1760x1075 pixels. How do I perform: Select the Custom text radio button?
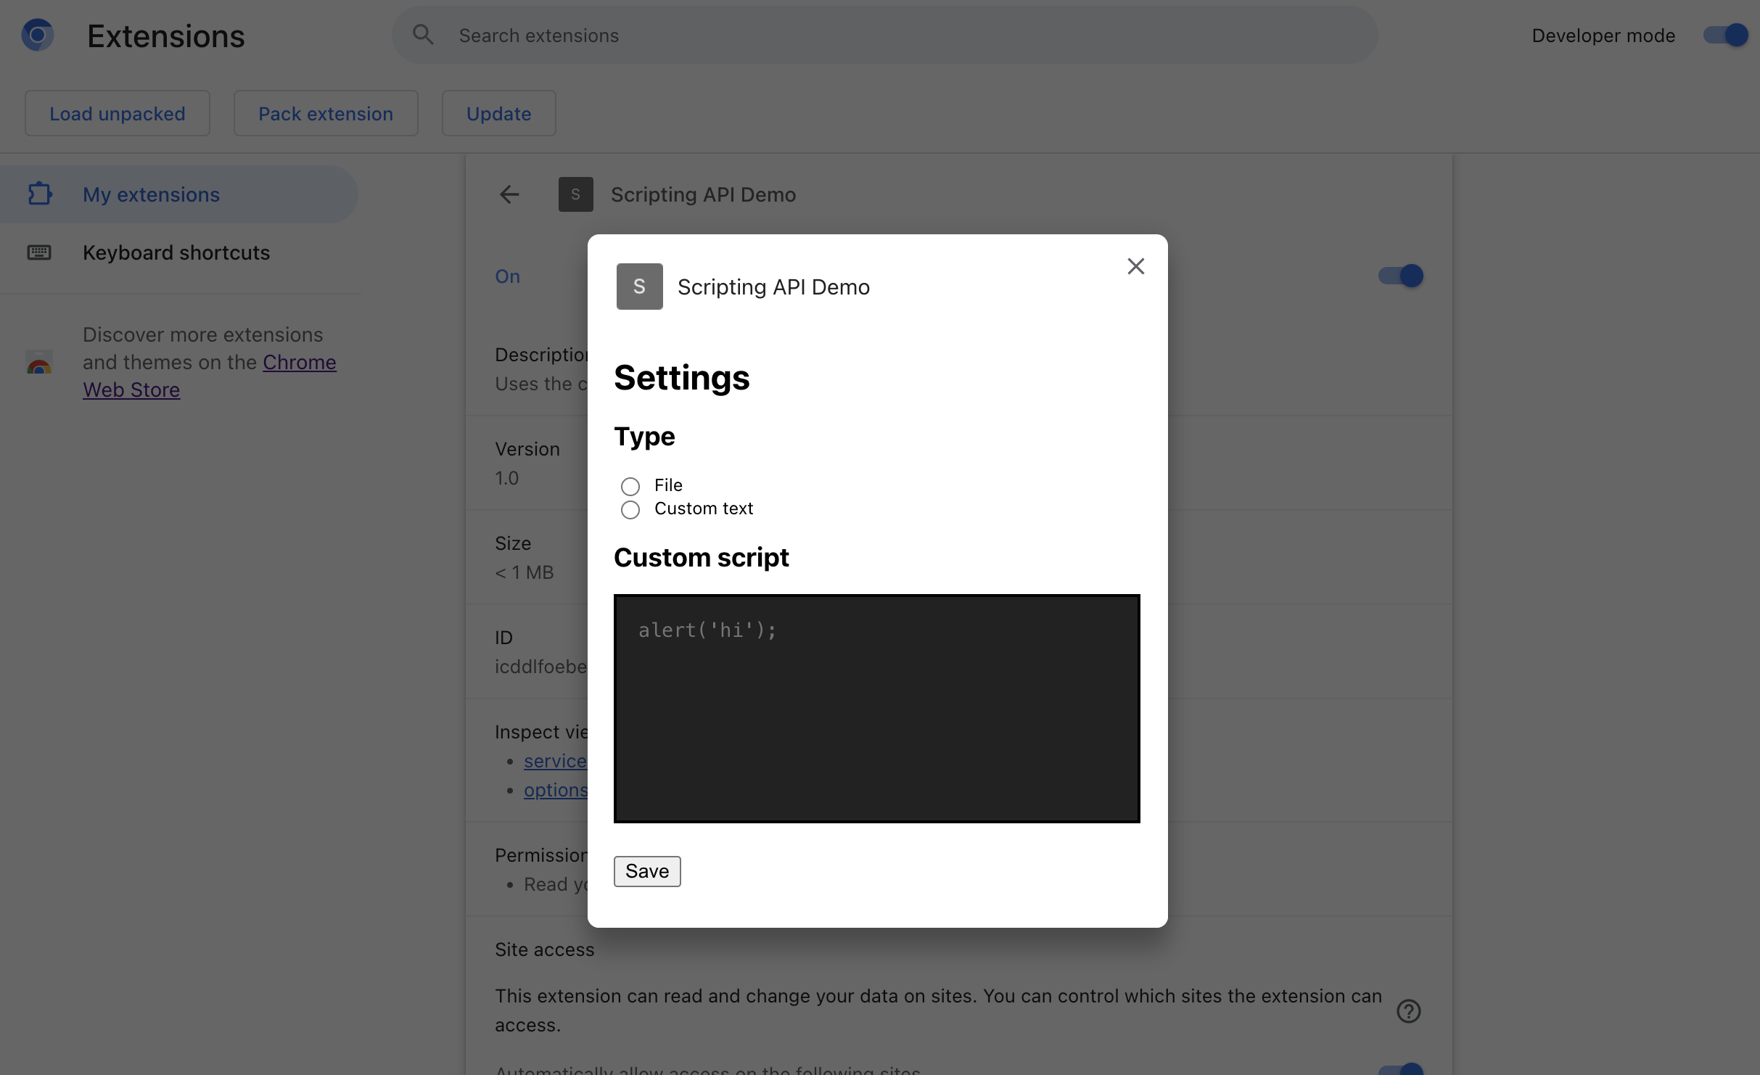pyautogui.click(x=628, y=508)
